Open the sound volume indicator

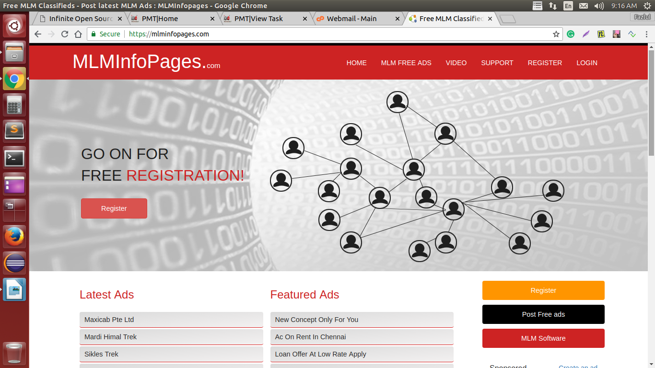coord(599,6)
